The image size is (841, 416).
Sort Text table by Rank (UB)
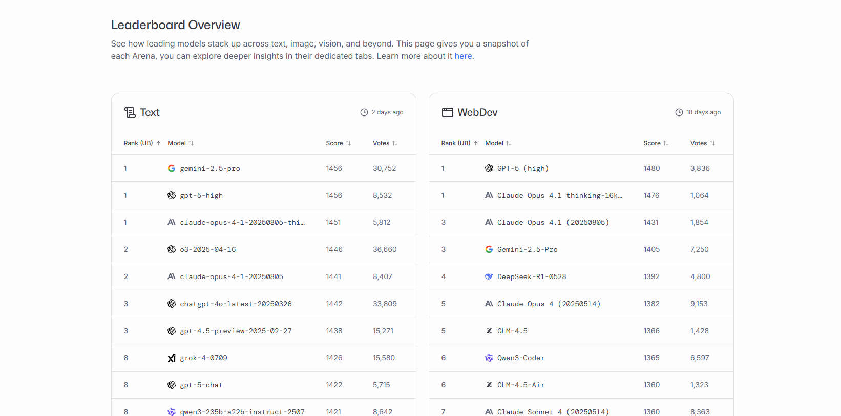(142, 143)
